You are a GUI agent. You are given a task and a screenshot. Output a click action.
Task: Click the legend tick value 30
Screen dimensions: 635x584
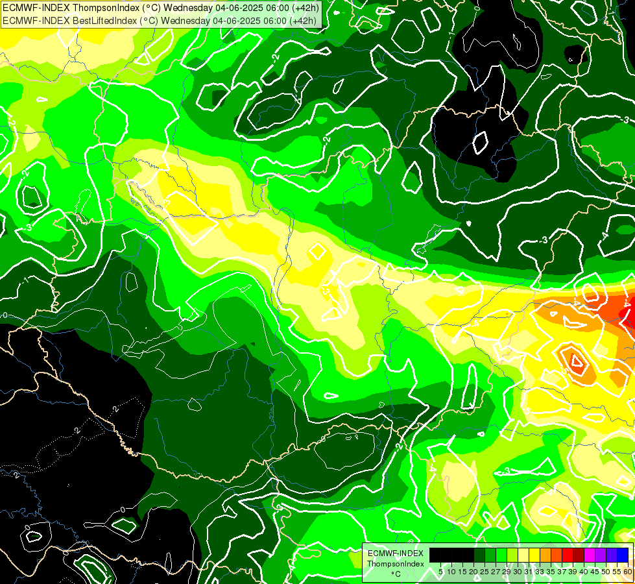click(x=518, y=572)
